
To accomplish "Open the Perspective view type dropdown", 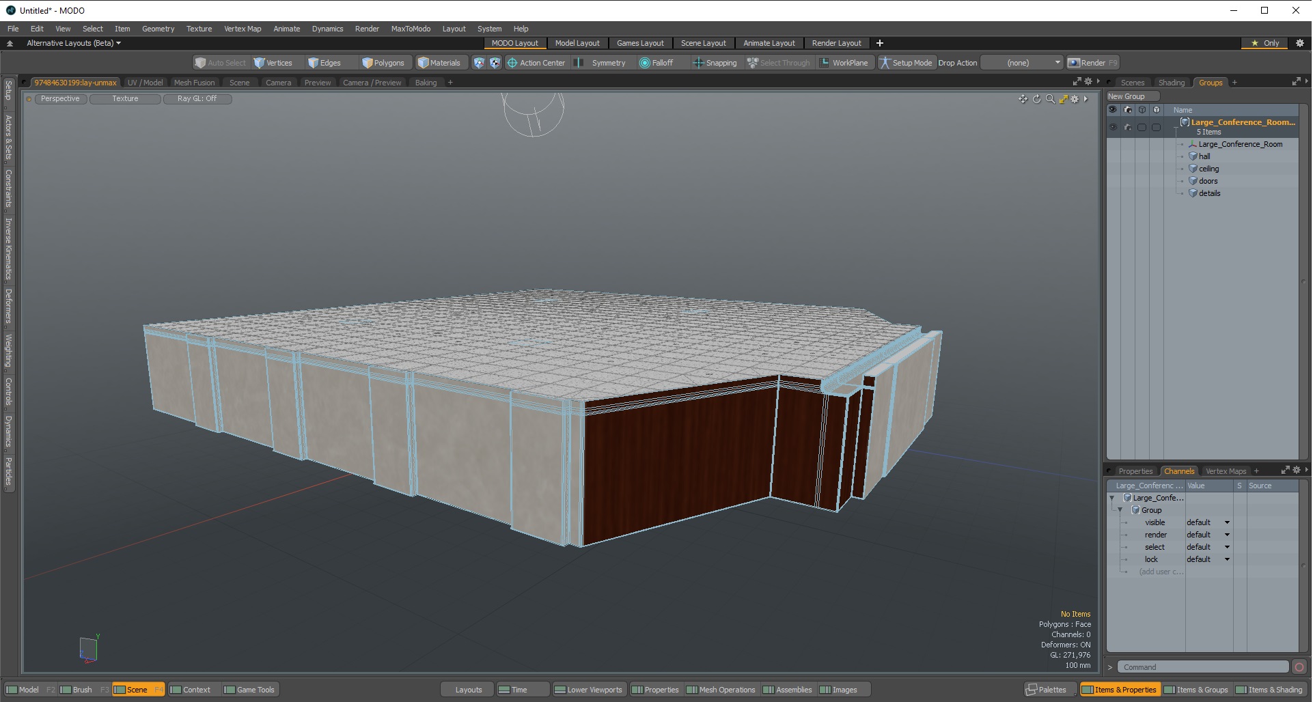I will coord(60,99).
